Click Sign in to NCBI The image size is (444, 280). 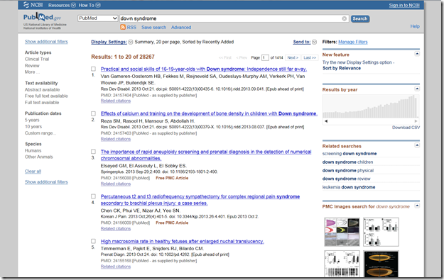pos(404,5)
